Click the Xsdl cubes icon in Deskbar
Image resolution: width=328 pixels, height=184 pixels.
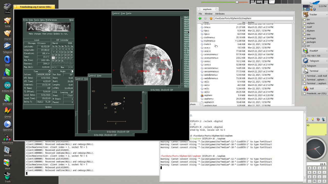click(305, 88)
